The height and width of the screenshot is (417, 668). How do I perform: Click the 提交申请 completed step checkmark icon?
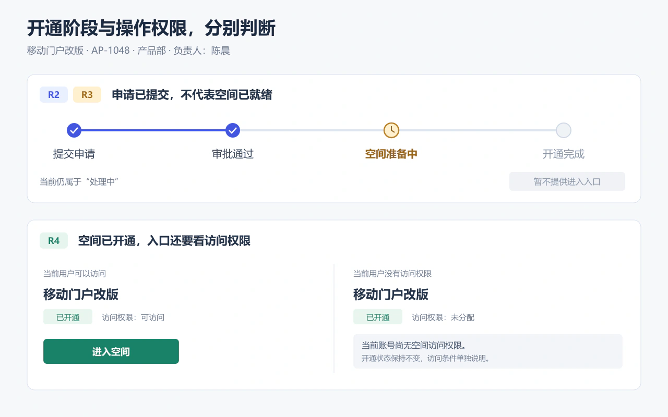74,130
